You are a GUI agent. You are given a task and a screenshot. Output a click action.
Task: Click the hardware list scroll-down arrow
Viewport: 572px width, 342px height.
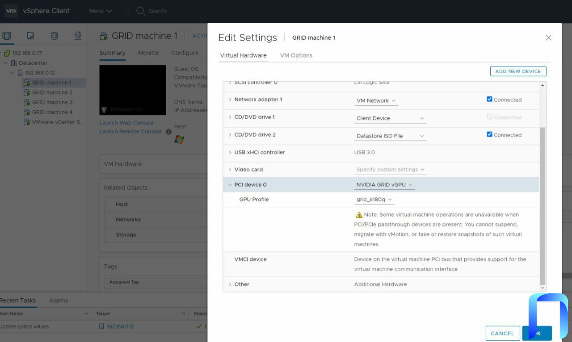(543, 288)
